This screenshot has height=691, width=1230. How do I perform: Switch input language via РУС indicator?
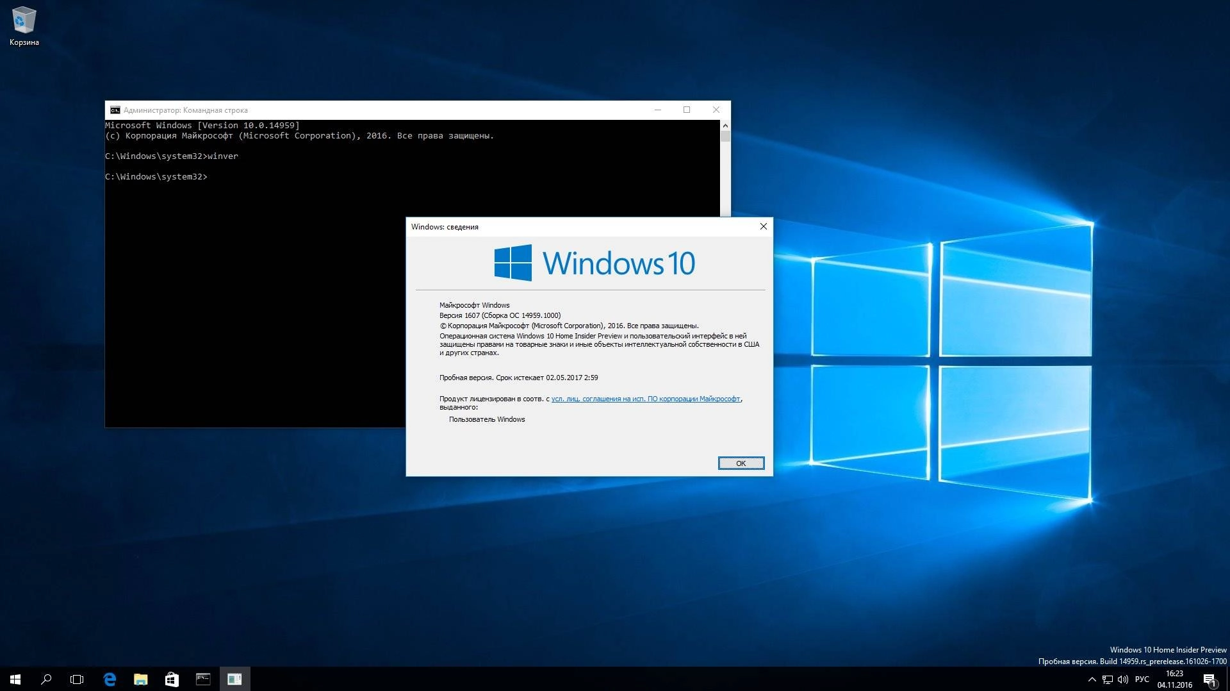[1142, 679]
